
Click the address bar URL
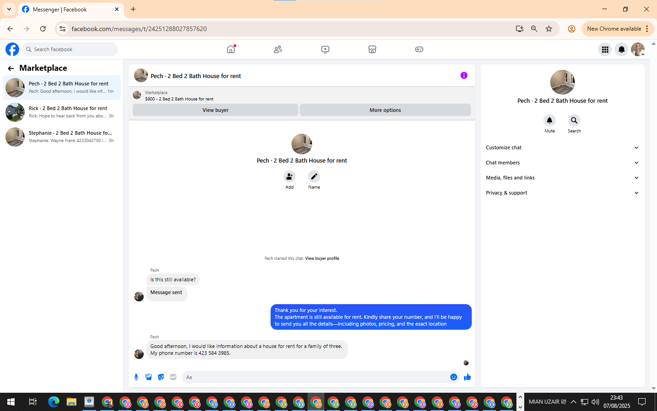[x=139, y=29]
